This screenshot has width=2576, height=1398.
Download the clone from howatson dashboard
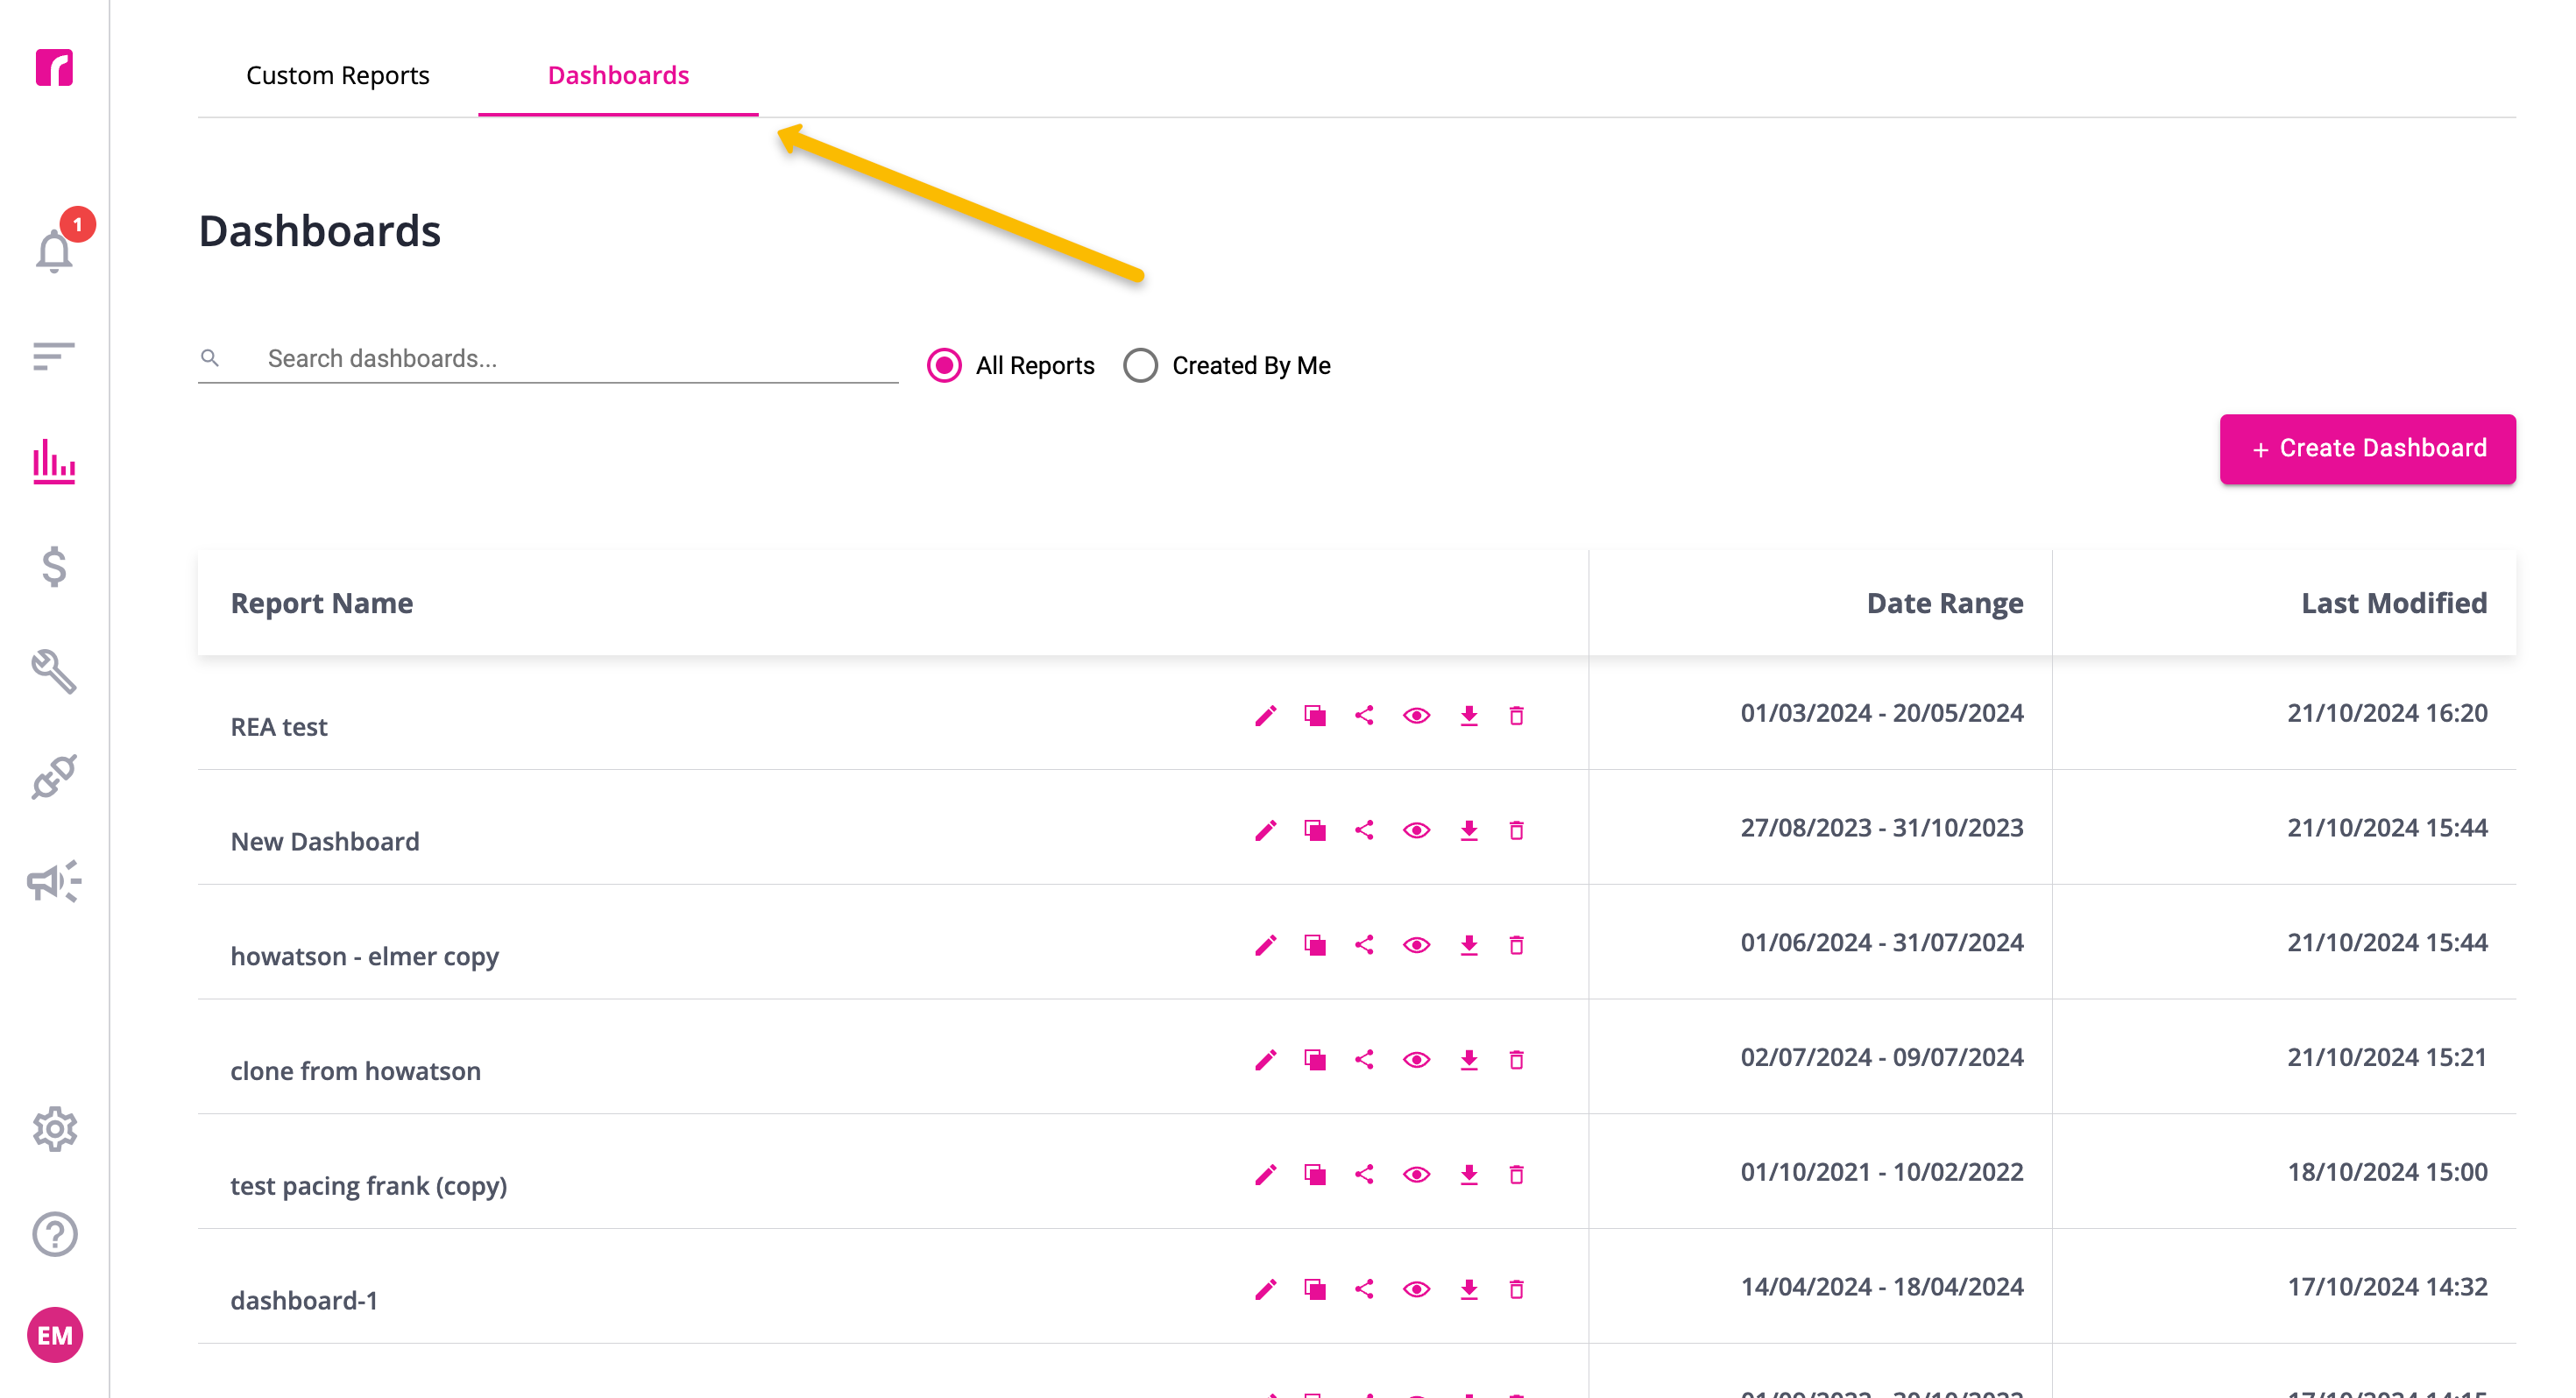pyautogui.click(x=1468, y=1060)
